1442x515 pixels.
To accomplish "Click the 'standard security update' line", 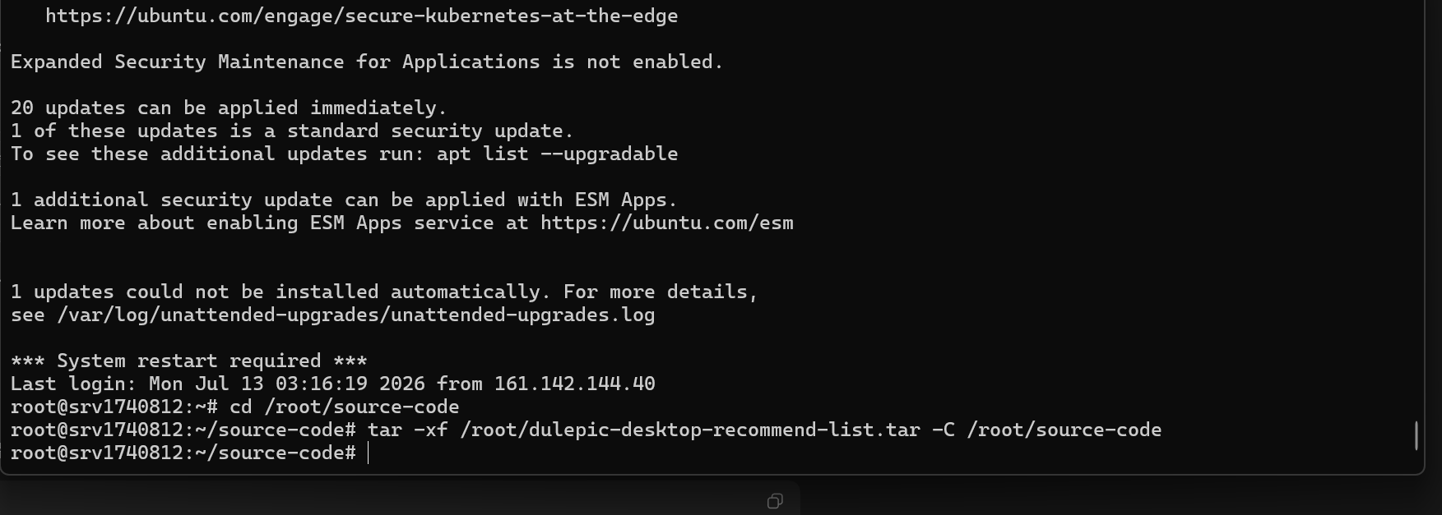I will pos(292,131).
